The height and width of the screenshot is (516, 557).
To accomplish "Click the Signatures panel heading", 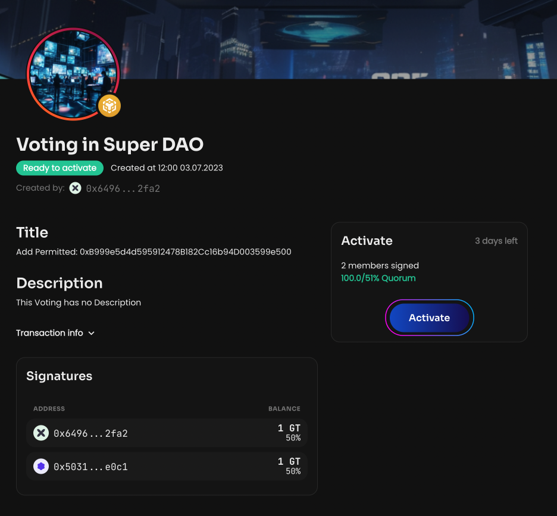I will coord(60,376).
